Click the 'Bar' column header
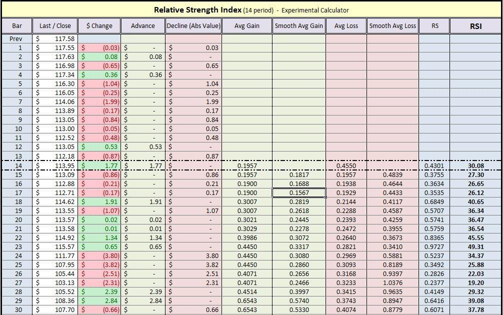The image size is (503, 315). (17, 26)
